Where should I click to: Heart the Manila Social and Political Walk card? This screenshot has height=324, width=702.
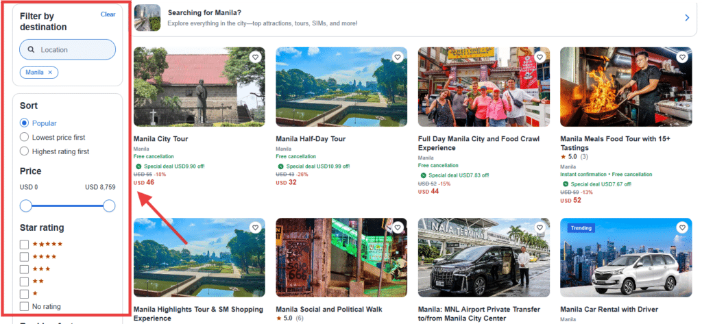tap(397, 228)
